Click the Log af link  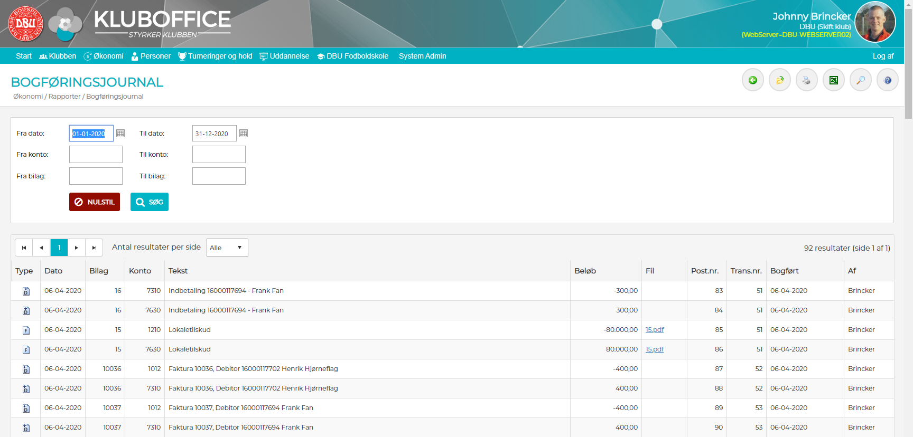(883, 56)
